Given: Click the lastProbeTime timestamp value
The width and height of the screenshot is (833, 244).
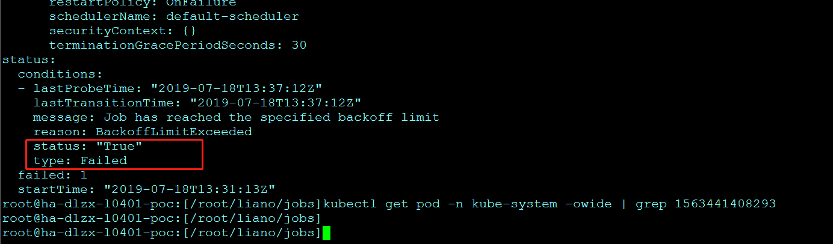Looking at the screenshot, I should (x=240, y=88).
